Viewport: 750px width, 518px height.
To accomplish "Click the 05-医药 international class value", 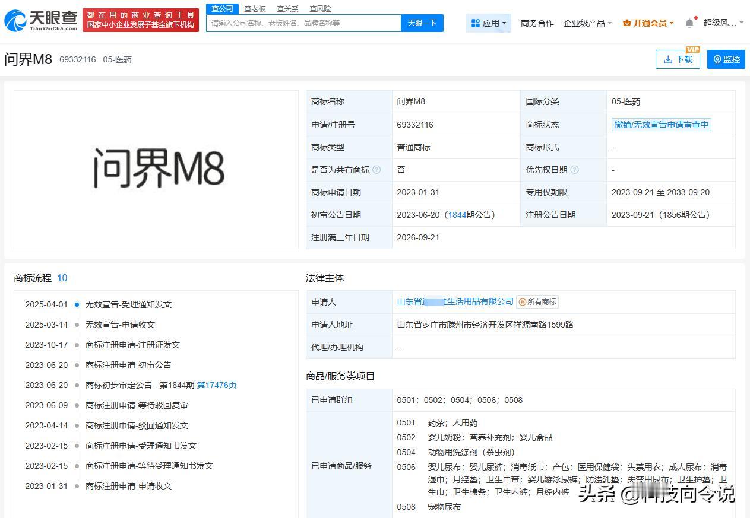I will (x=625, y=102).
